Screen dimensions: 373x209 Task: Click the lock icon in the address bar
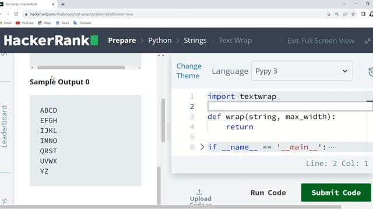click(26, 14)
